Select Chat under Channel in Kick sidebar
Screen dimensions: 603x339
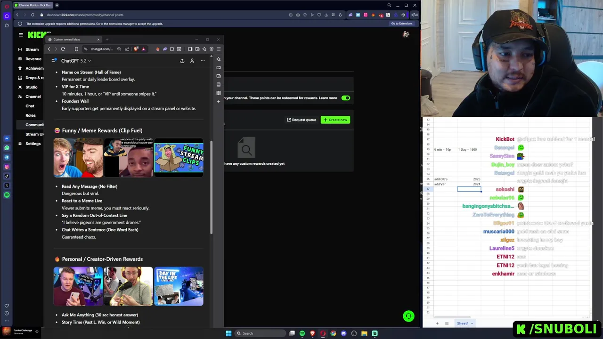(x=30, y=106)
